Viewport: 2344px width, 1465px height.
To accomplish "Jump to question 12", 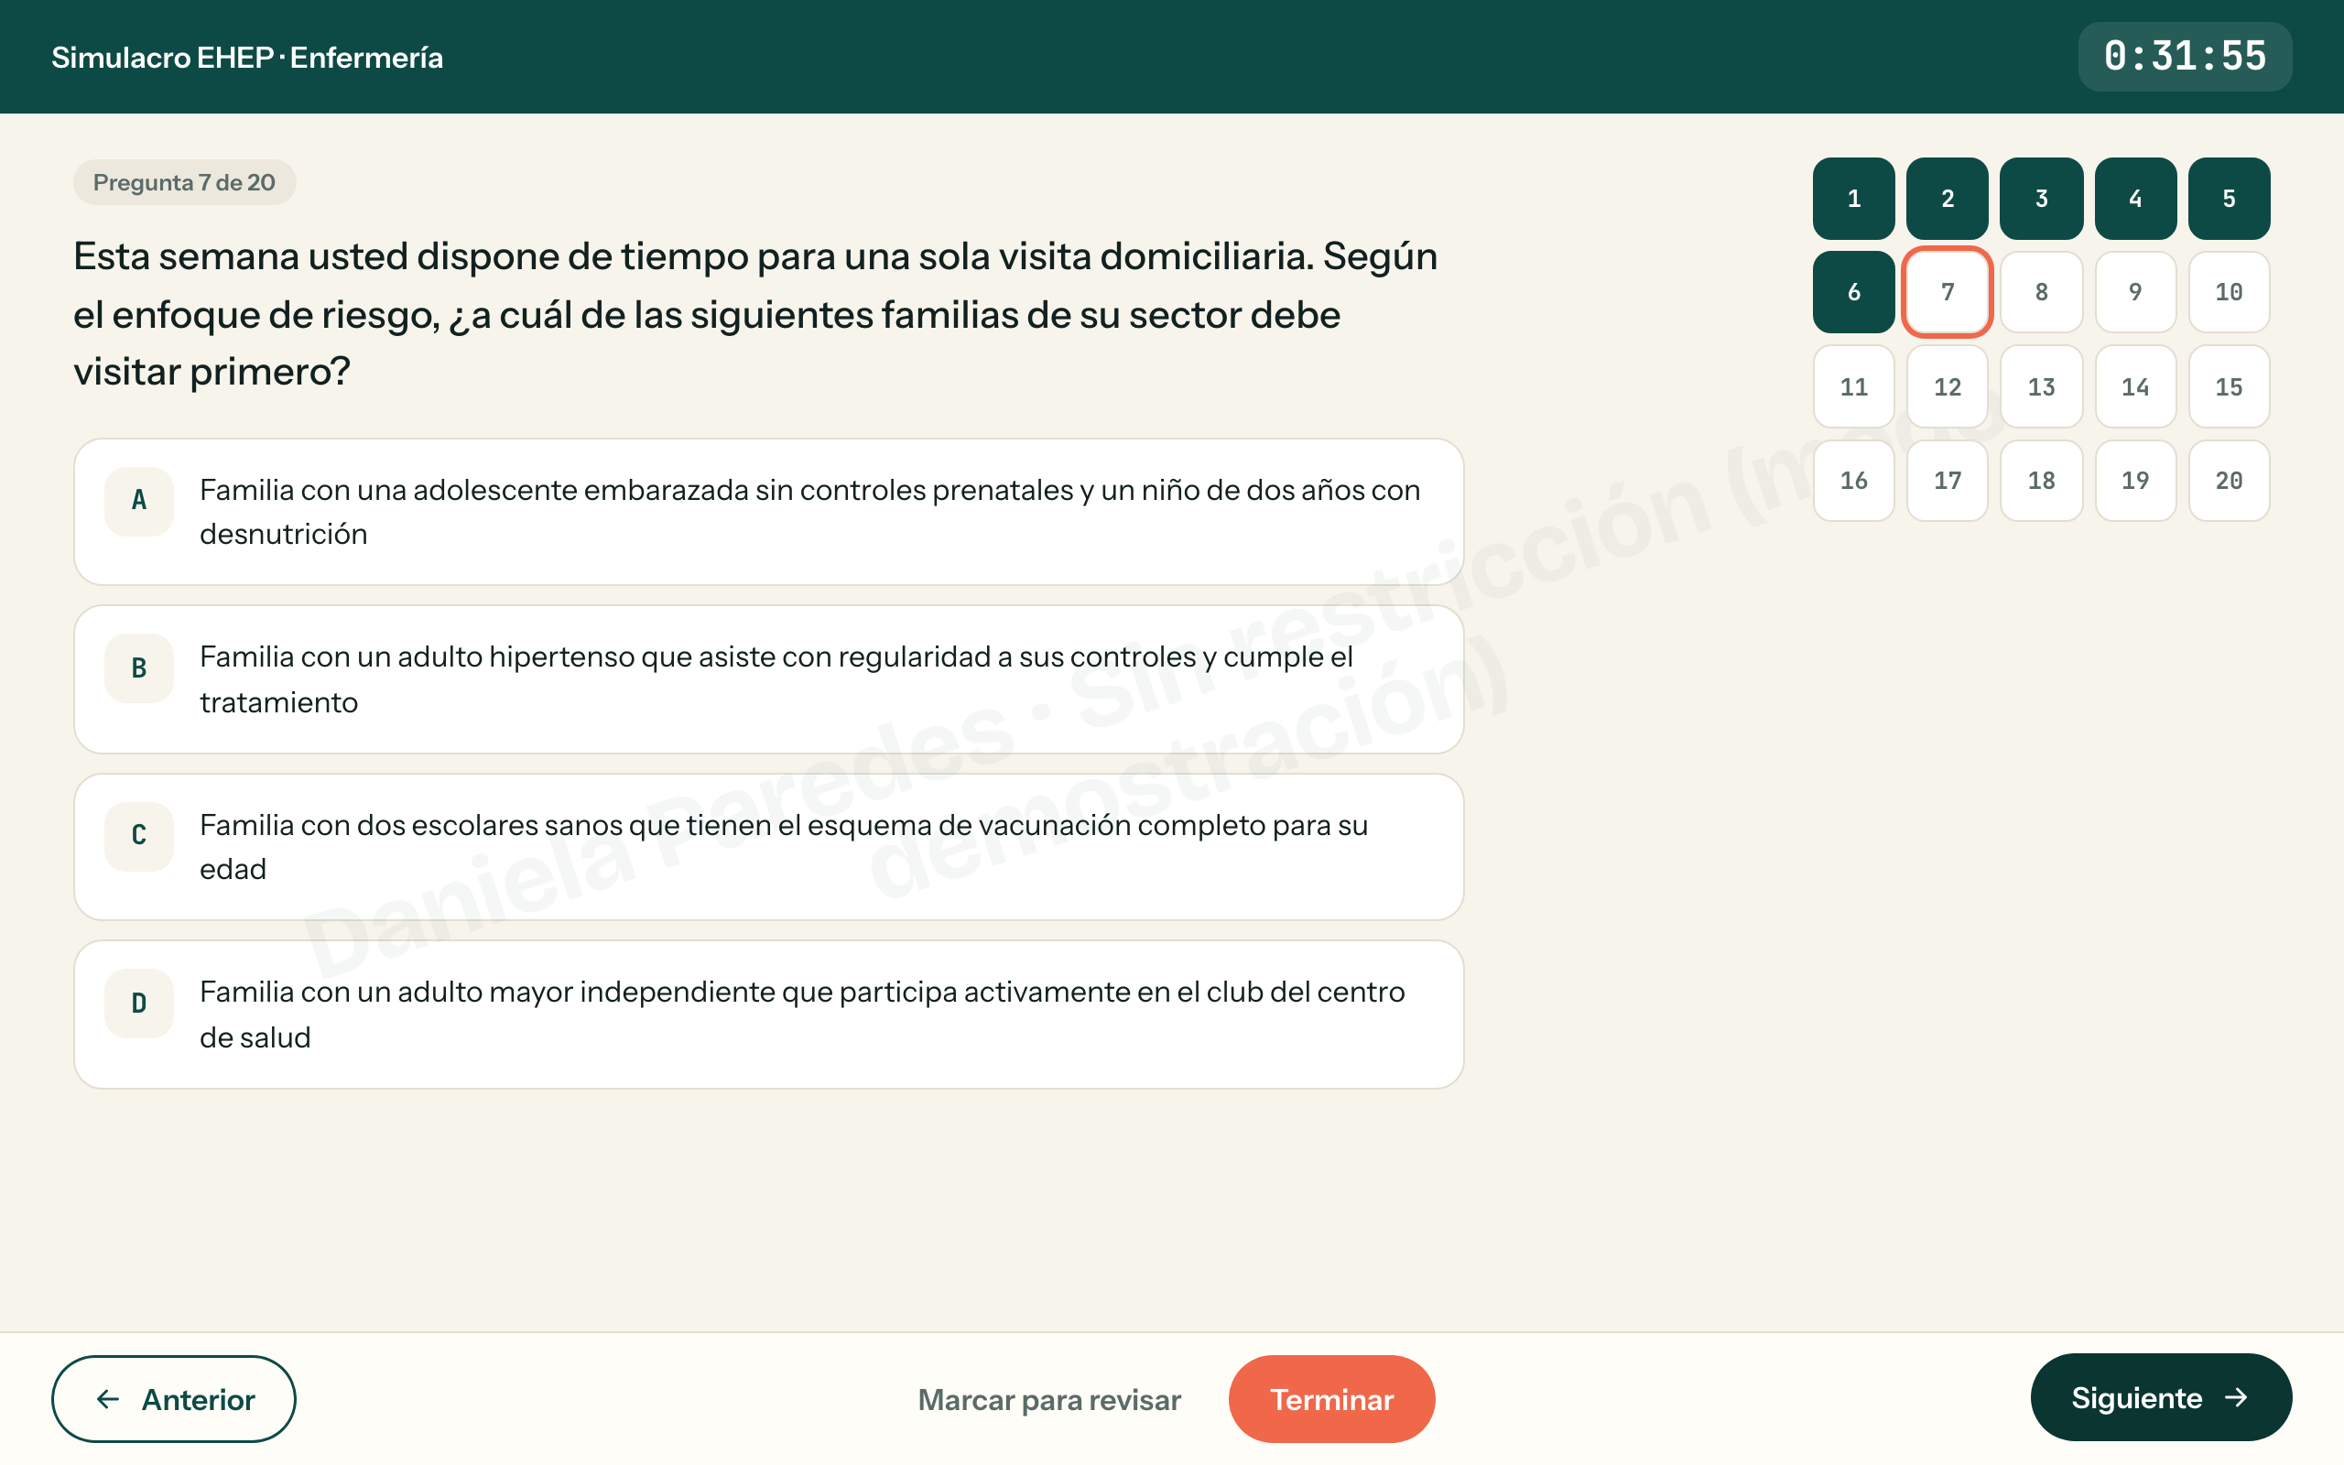I will click(x=1947, y=386).
